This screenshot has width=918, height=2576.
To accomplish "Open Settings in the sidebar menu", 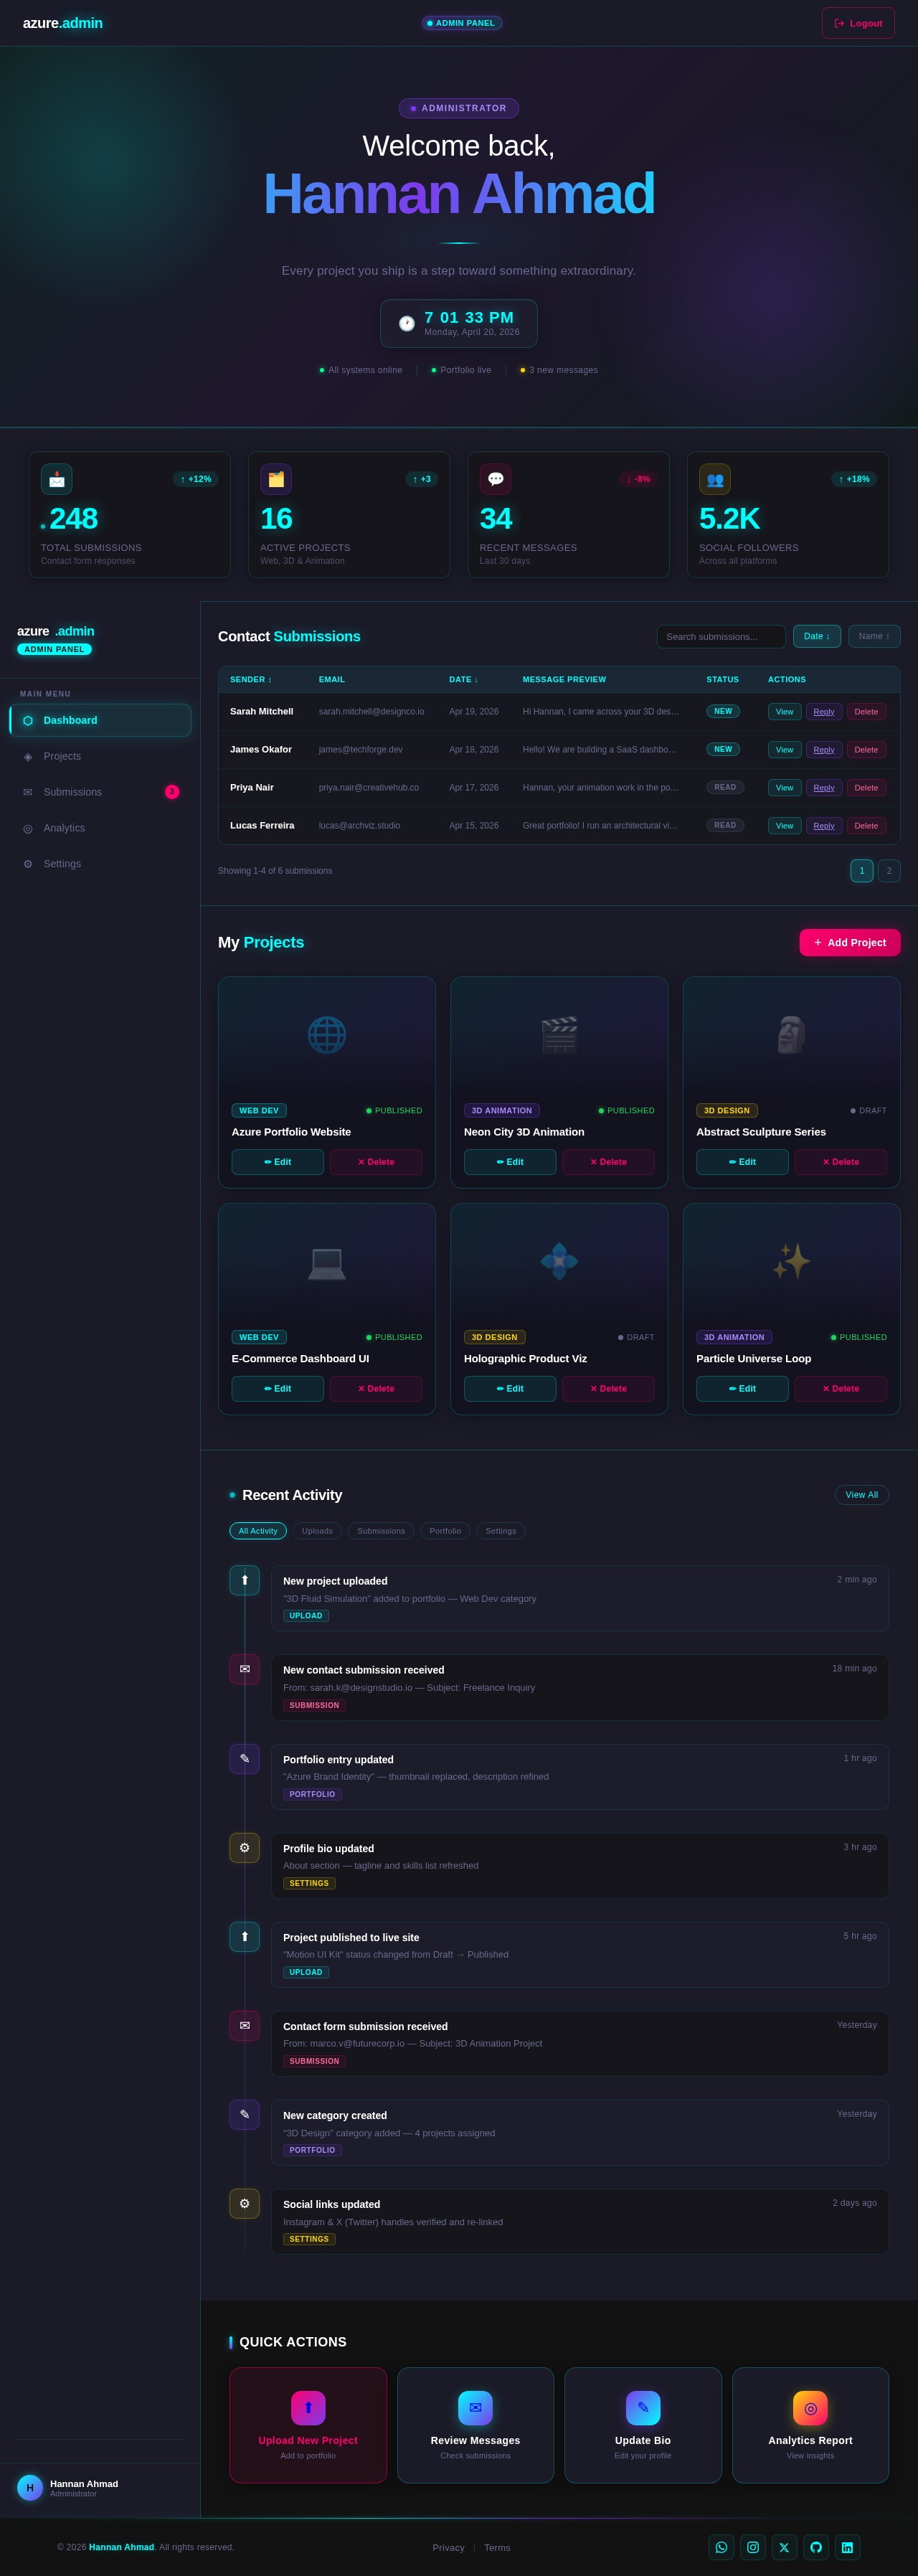I will tap(100, 864).
